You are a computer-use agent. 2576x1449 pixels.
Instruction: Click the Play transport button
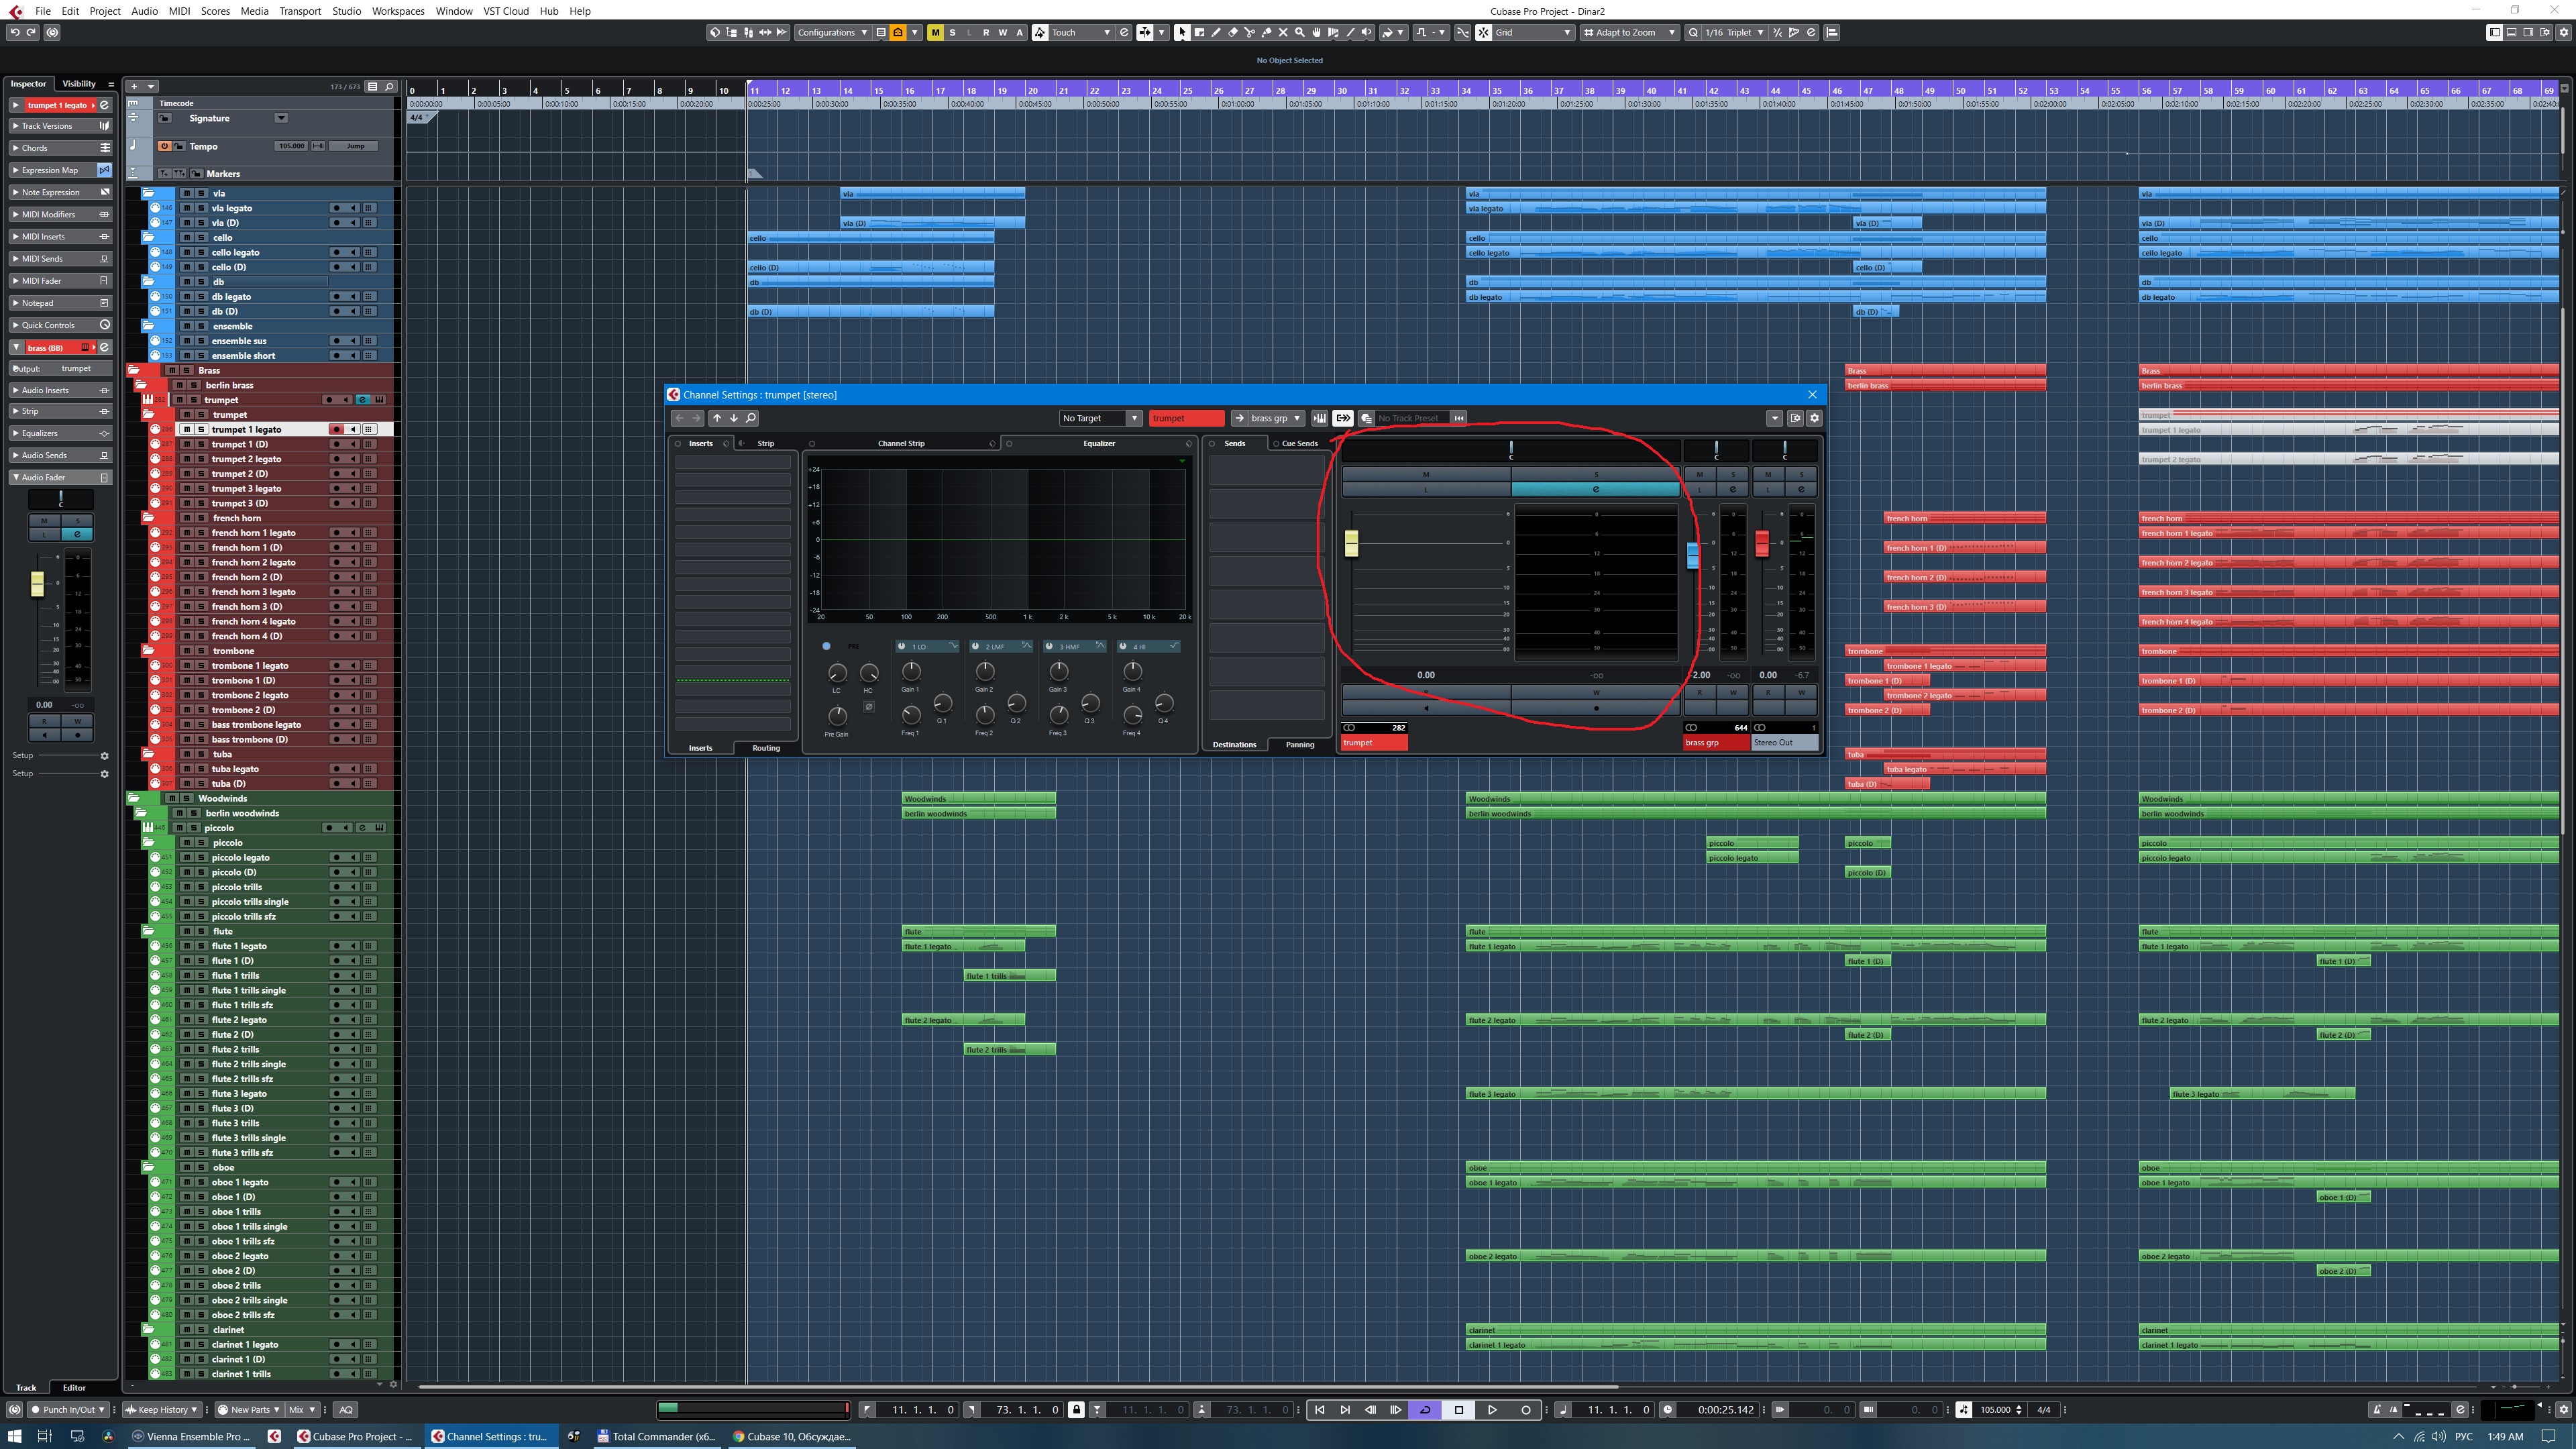(x=1492, y=1410)
